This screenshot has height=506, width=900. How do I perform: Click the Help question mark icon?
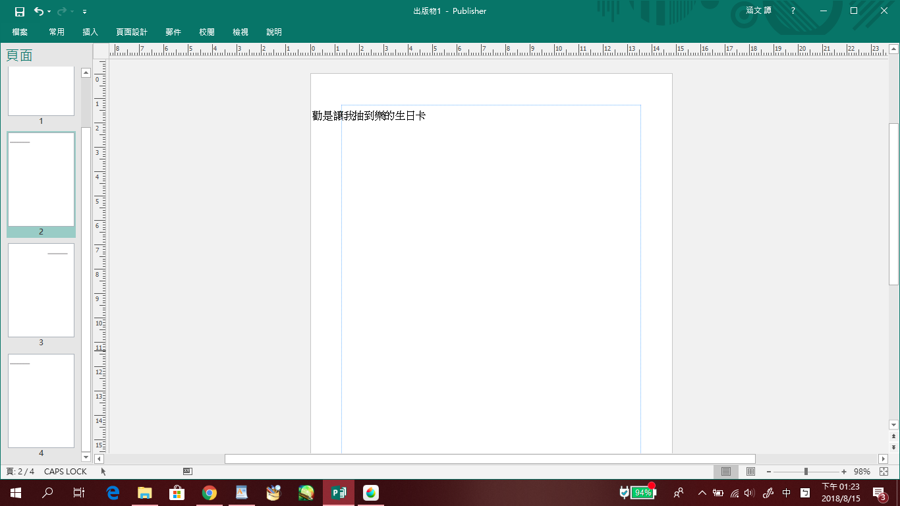[793, 11]
